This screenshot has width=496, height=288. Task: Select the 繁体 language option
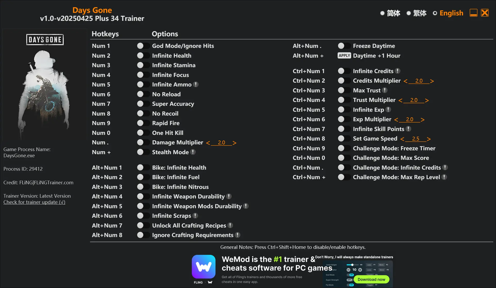pos(416,13)
